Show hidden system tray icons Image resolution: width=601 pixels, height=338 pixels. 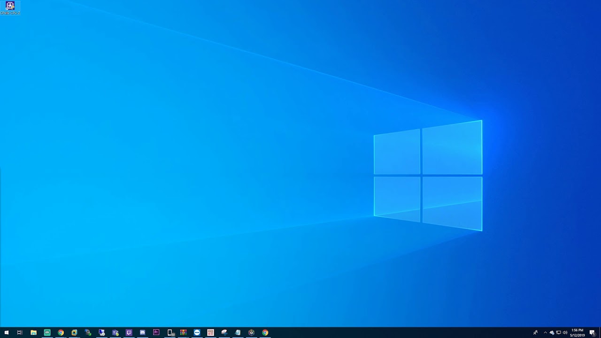[x=545, y=332]
